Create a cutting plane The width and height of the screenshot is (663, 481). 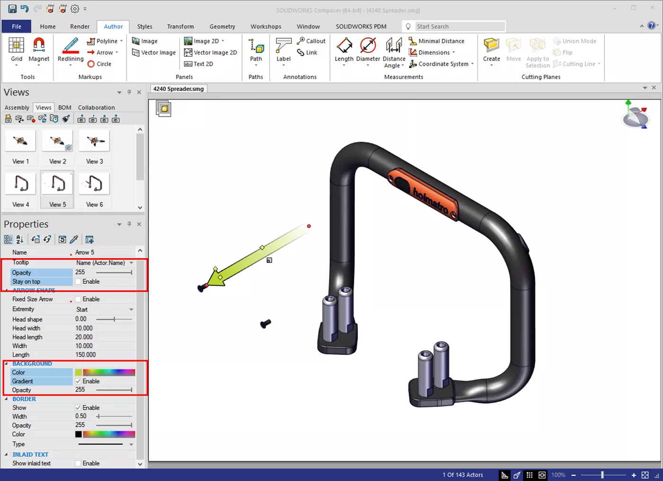pos(492,51)
